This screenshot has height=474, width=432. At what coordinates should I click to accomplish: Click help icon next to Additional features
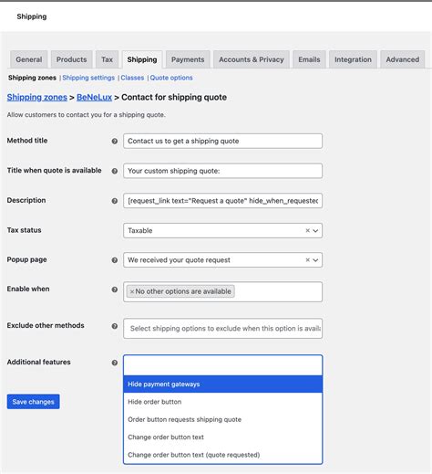tap(115, 363)
